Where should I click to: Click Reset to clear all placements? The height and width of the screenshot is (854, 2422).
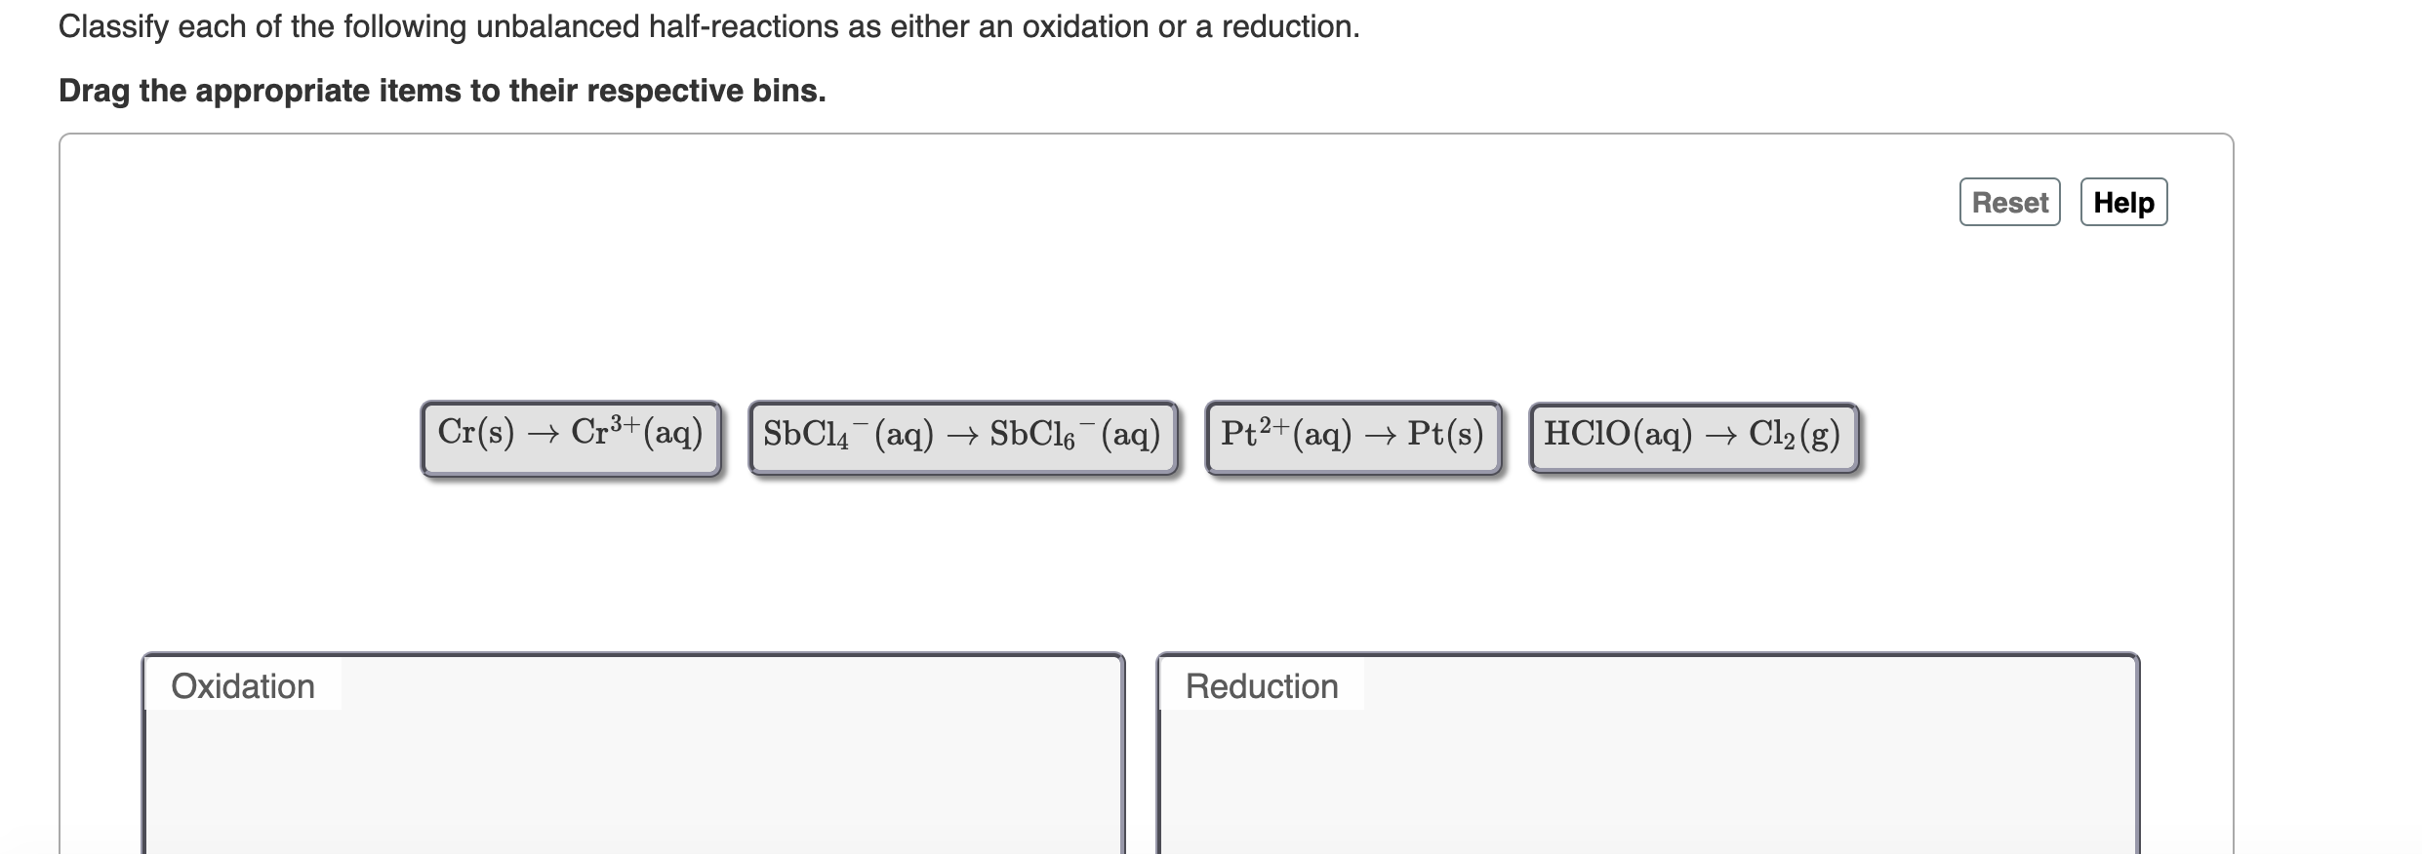(x=2009, y=203)
